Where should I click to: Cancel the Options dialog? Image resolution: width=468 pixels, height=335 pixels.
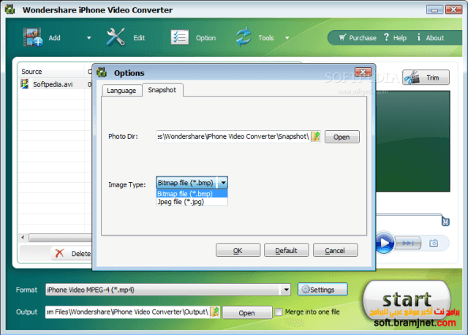click(x=335, y=250)
